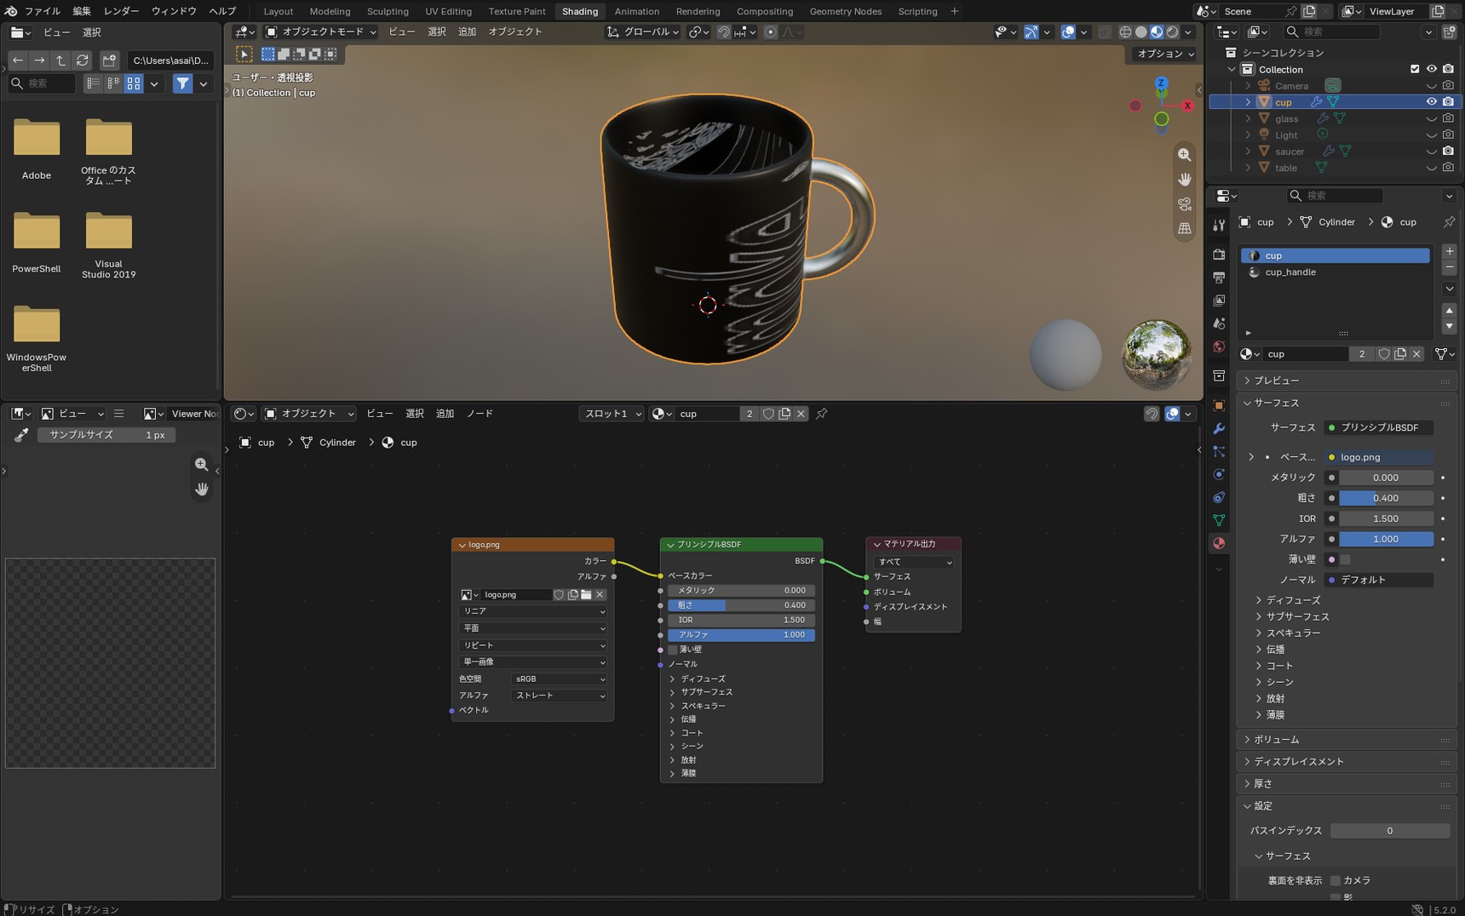1465x916 pixels.
Task: Click the Principled BSDF surface shader button
Action: 1378,427
